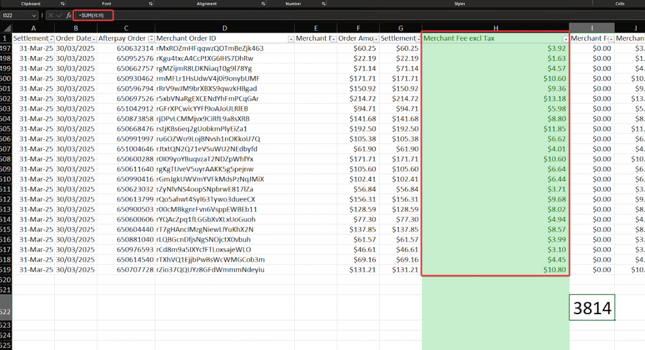Click the Cancel X icon in formula bar
Viewport: 645px width, 350px height.
point(51,15)
